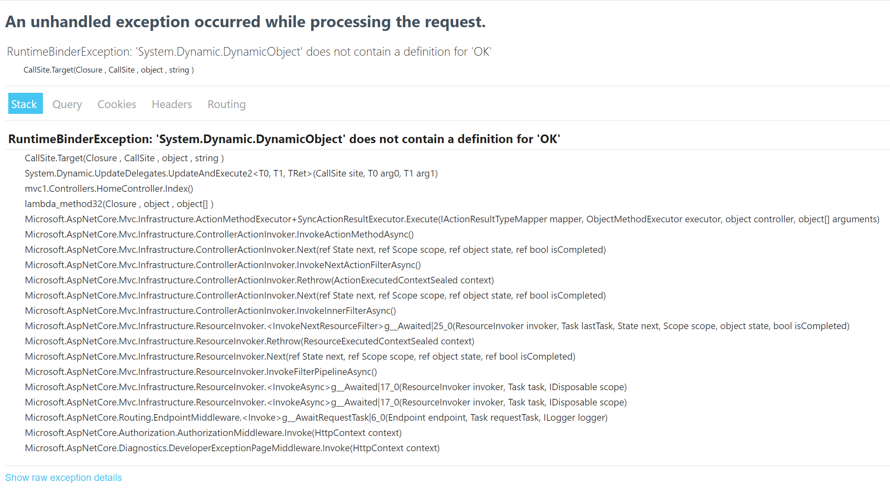
Task: Select the ResourceInvoker.Rethrow stack frame
Action: click(x=250, y=341)
